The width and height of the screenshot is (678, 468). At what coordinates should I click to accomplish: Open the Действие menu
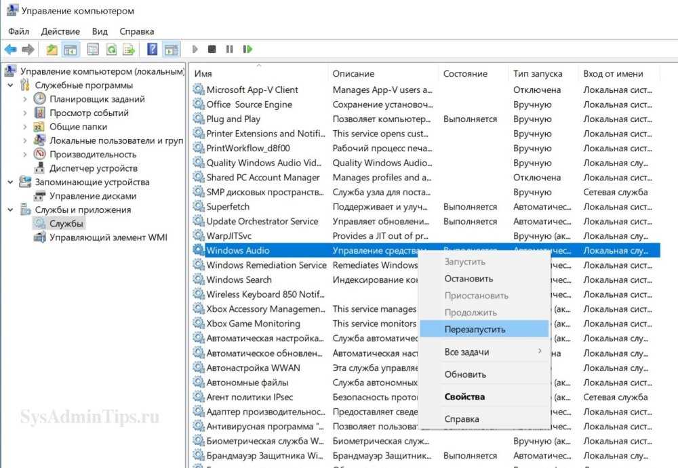[x=60, y=31]
